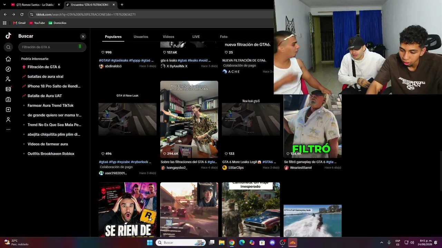Open the ESP language indicator in the system tray
Viewport: 442px width, 248px height.
point(398,242)
